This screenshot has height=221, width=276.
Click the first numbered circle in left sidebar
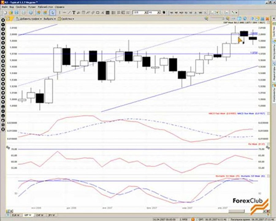tap(3, 20)
